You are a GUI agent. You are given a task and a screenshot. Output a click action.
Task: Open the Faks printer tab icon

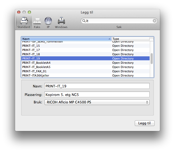[x=37, y=21]
